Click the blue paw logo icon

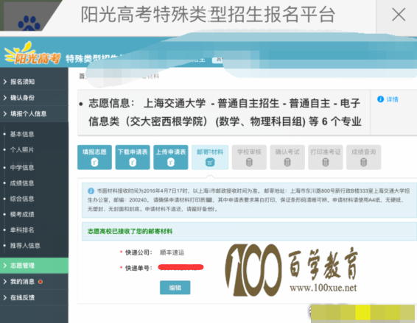(x=29, y=23)
